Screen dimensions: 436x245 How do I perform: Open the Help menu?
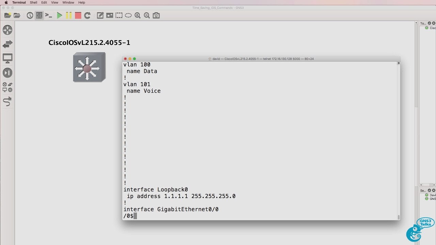pos(82,2)
